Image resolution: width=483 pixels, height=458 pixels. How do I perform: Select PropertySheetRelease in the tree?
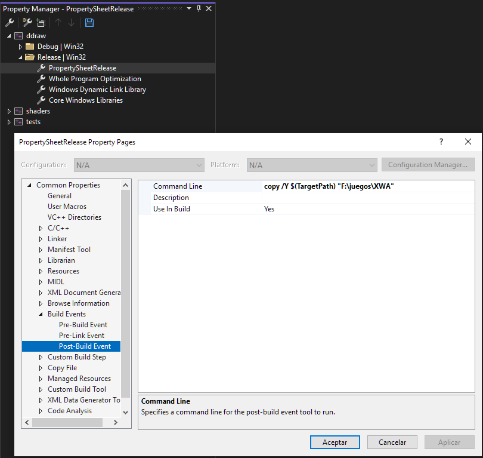(x=82, y=68)
